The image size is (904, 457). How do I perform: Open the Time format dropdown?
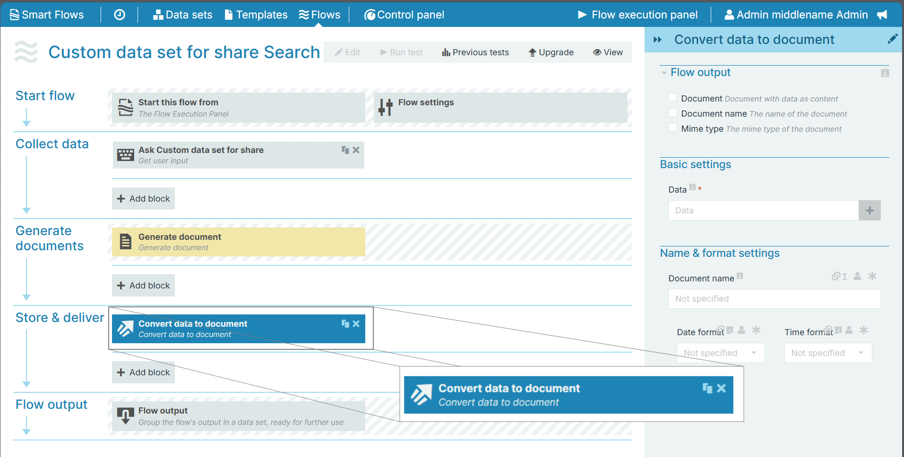point(828,353)
